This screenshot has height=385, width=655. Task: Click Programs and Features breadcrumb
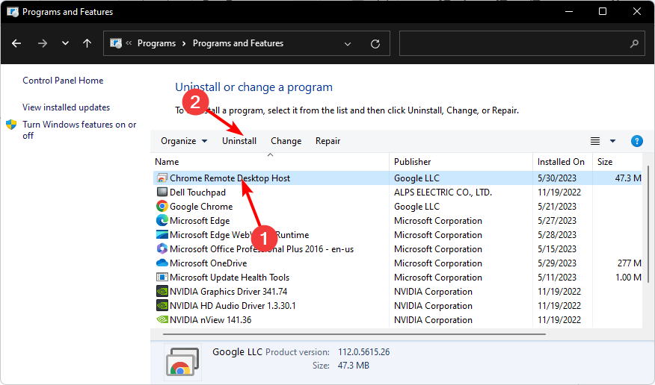click(238, 43)
